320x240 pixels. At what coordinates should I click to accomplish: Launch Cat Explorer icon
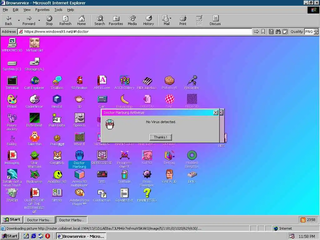(34, 82)
